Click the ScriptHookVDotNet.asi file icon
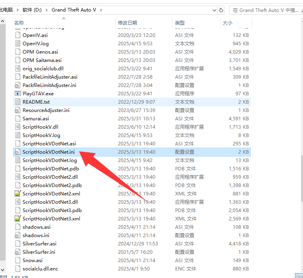This screenshot has width=303, height=278. pos(18,143)
